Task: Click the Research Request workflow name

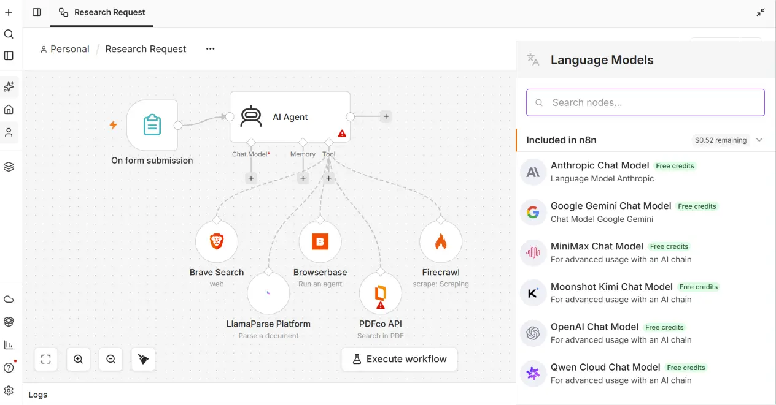Action: coord(145,49)
